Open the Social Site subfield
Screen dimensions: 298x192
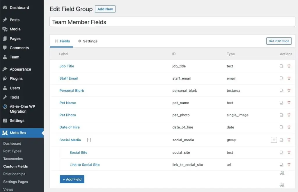(78, 152)
